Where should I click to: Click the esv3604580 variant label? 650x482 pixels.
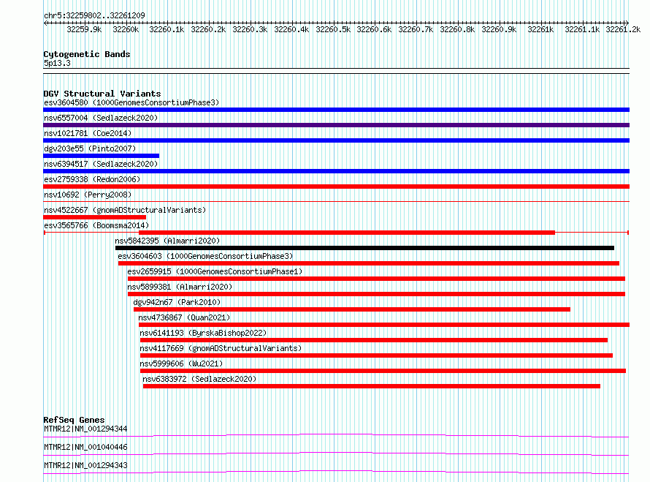click(131, 102)
